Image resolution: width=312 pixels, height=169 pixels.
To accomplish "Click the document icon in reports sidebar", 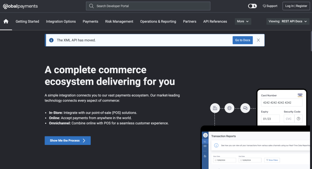I will coord(205,135).
